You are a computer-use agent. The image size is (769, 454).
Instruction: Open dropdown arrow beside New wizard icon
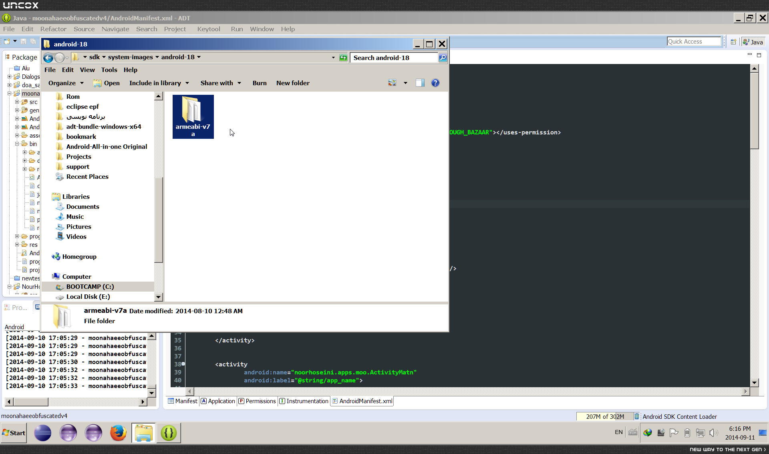15,42
